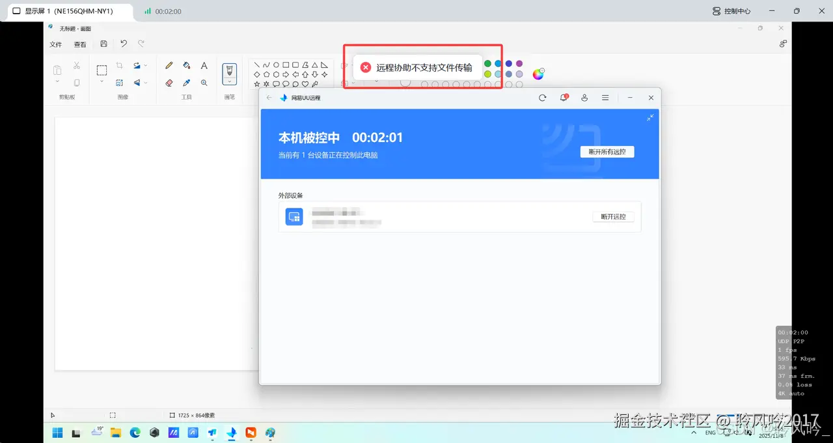Screen dimensions: 833x443
Task: Select the Pencil tool in Paint
Action: (x=169, y=65)
